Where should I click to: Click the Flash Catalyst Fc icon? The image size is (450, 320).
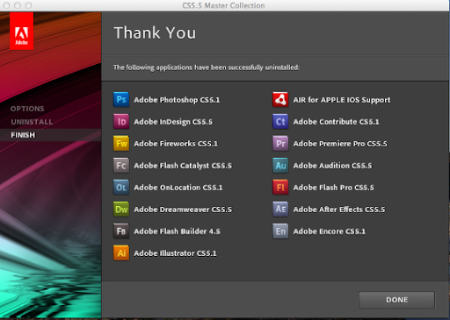(121, 166)
